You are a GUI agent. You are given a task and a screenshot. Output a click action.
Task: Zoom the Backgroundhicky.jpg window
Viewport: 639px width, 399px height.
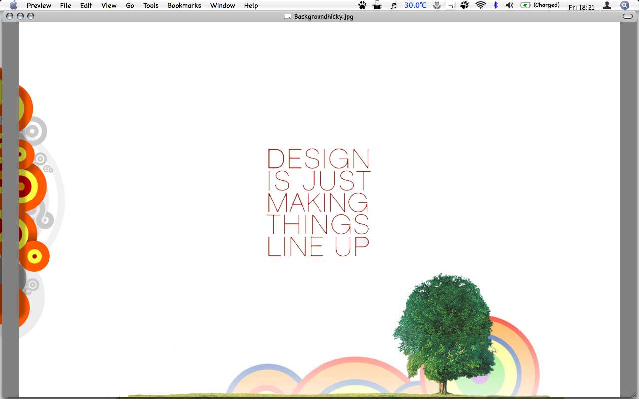(31, 16)
